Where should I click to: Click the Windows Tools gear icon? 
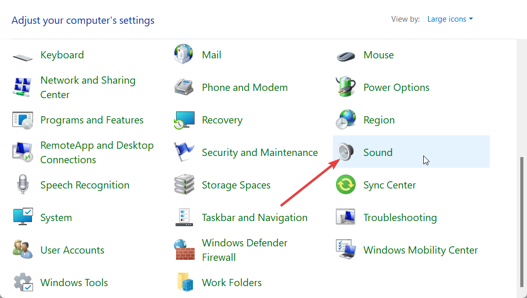[x=23, y=282]
